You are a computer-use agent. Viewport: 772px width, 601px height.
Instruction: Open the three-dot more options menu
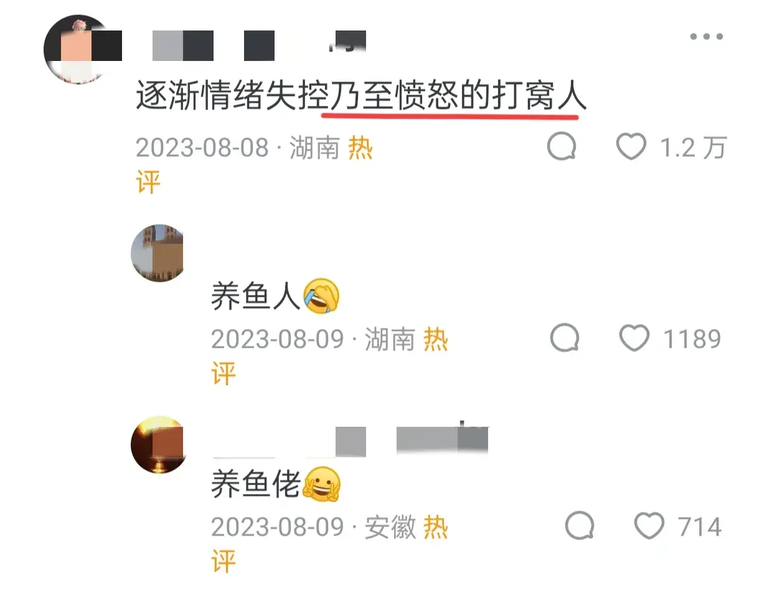click(x=707, y=36)
